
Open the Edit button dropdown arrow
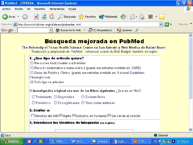pyautogui.click(x=156, y=17)
